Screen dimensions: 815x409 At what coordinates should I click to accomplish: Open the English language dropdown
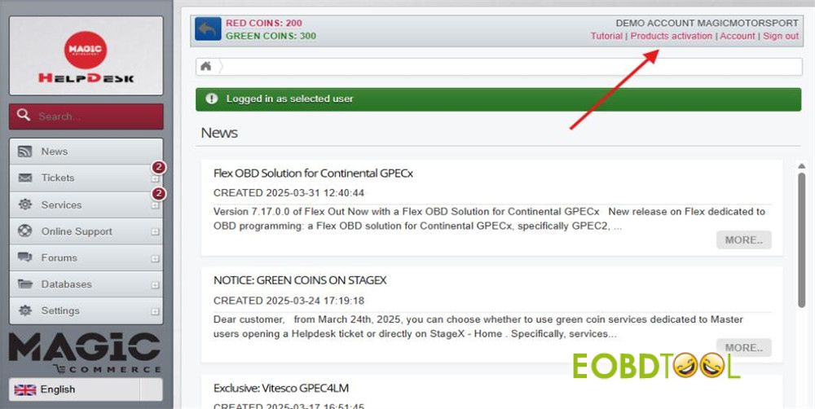tap(86, 389)
